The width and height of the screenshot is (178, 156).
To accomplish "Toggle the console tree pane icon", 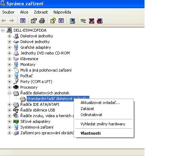I will point(23,21).
